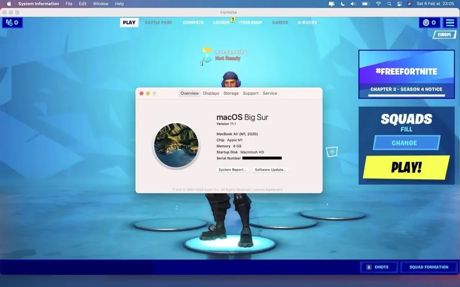
Task: Click CHANGE to switch game mode
Action: click(406, 143)
